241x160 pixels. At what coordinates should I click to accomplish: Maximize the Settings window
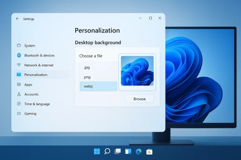pos(151,18)
